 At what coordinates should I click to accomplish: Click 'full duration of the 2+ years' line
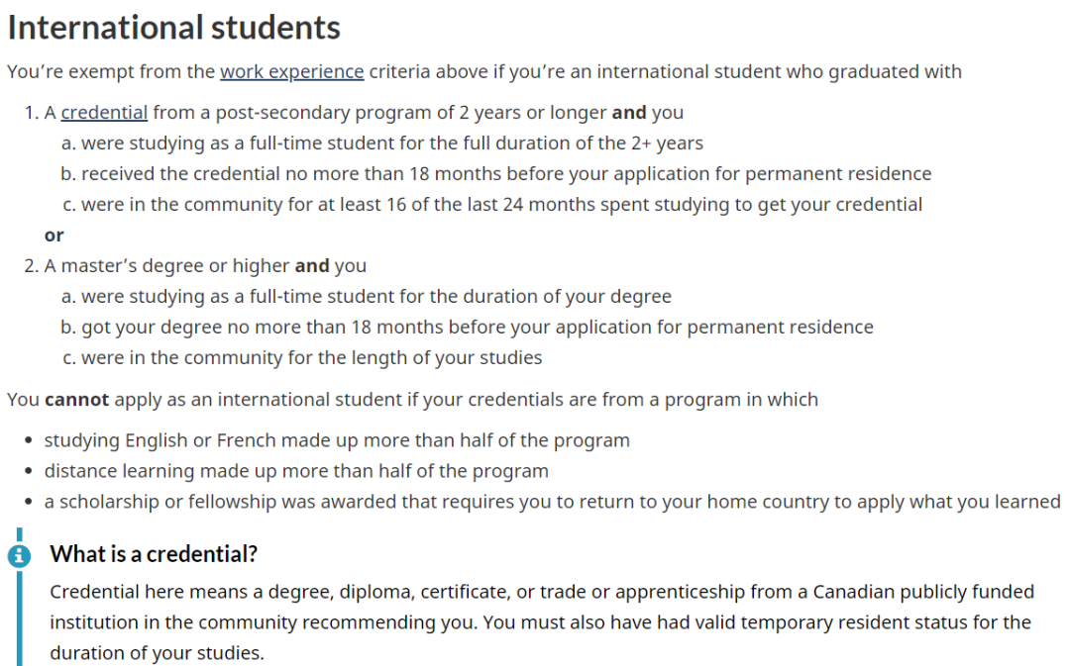click(382, 143)
